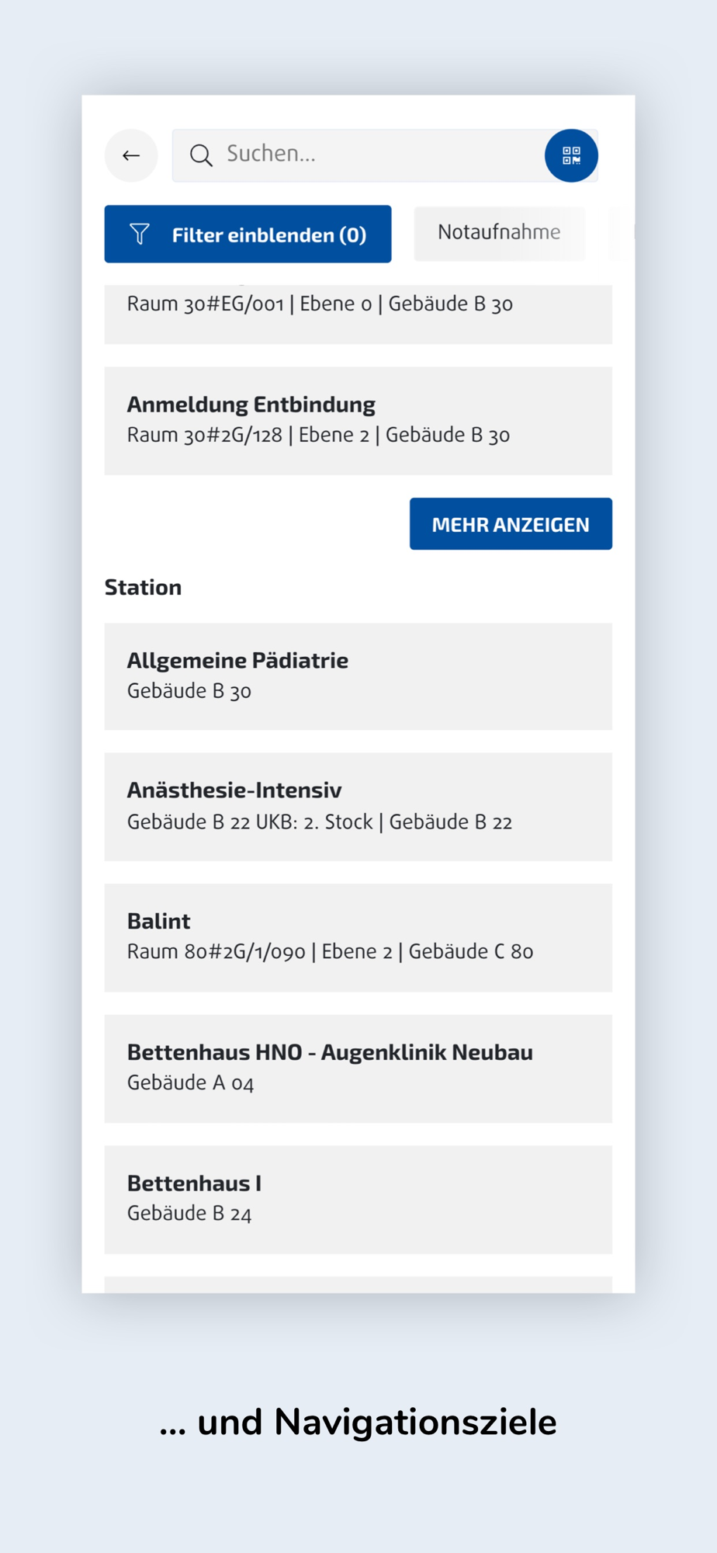Screen dimensions: 717x1553
Task: Choose Anästhesie-Intensiv station entry
Action: coord(358,806)
